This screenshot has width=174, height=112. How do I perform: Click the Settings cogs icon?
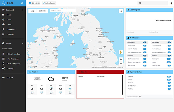pyautogui.click(x=4, y=68)
